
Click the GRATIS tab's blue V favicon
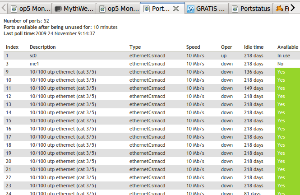191,9
